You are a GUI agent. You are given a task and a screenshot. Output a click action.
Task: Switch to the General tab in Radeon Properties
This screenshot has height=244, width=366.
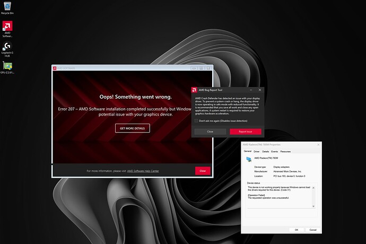click(x=247, y=151)
